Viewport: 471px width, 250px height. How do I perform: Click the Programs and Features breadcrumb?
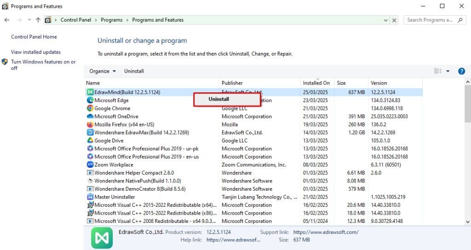tap(158, 20)
